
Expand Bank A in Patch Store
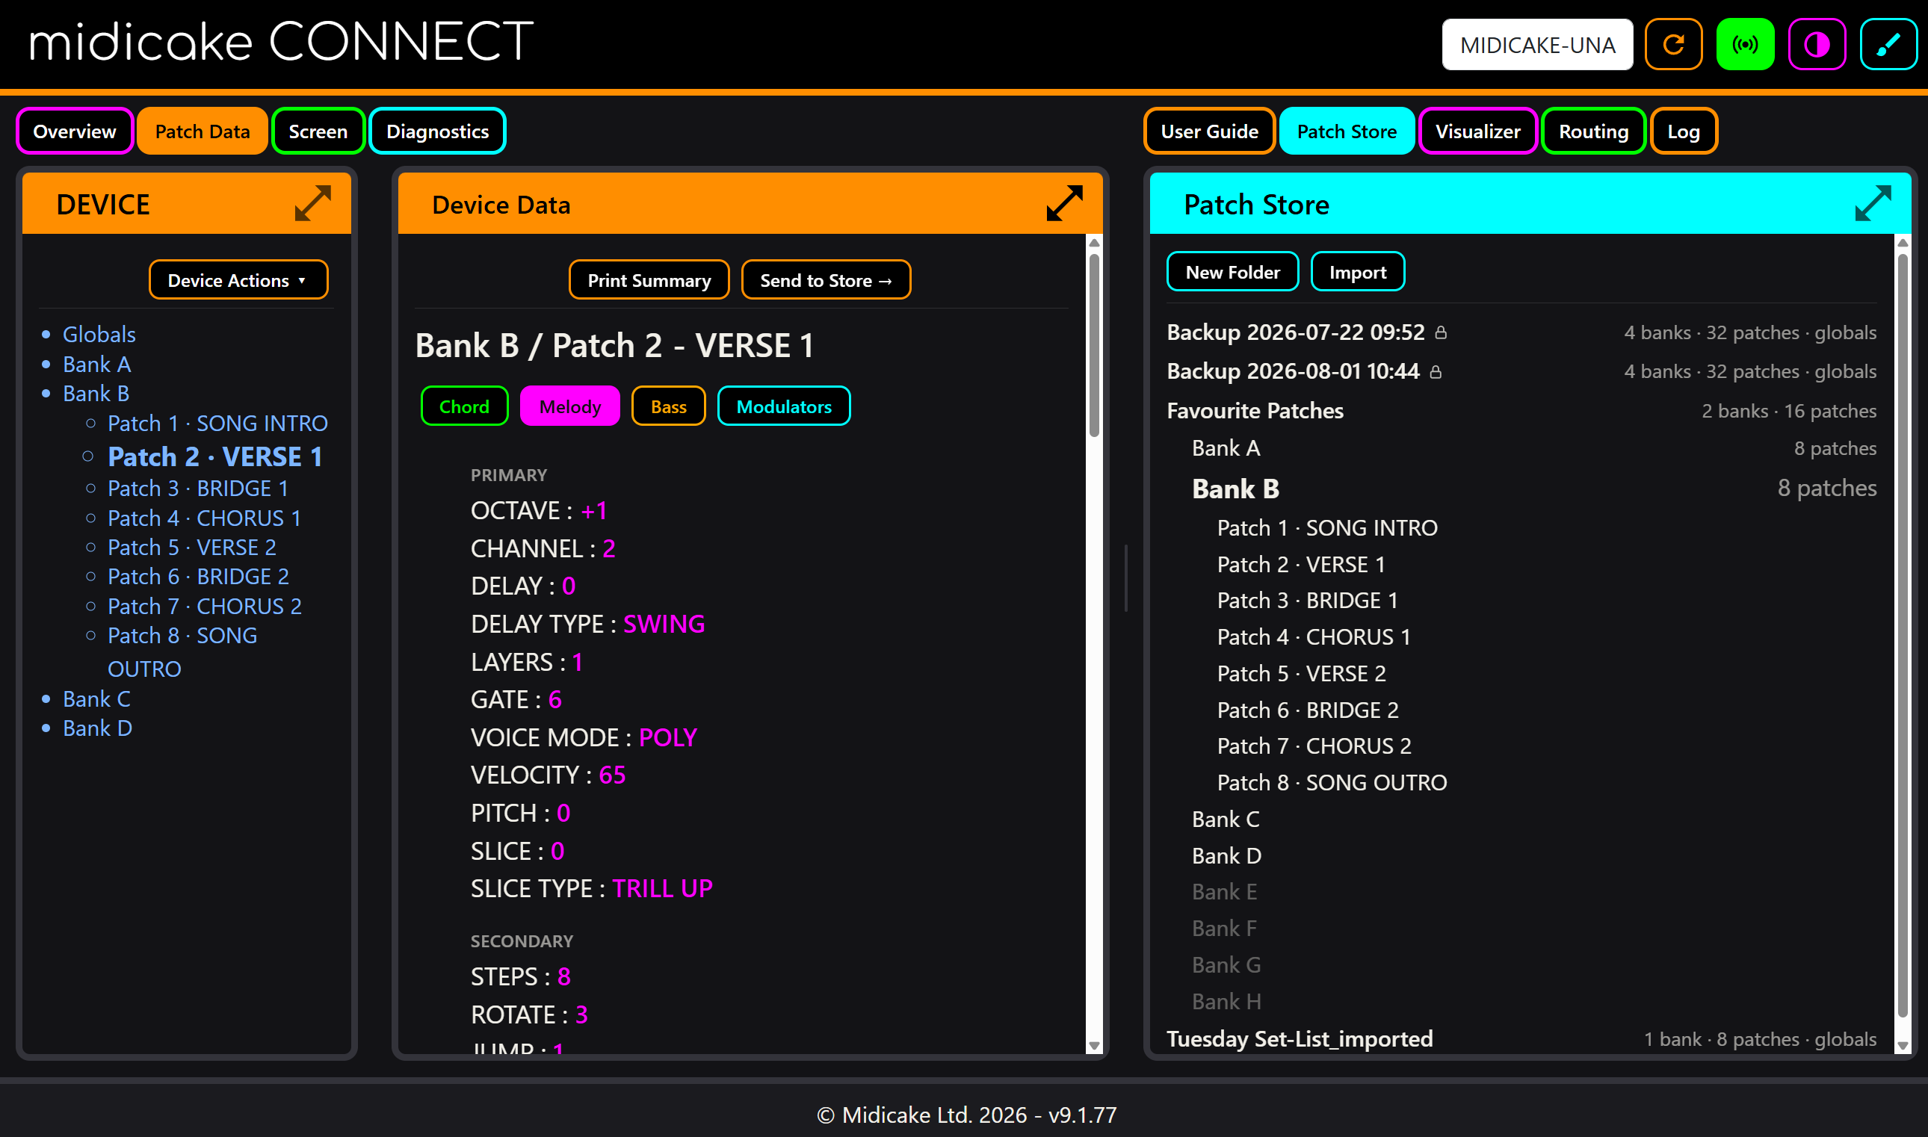click(x=1226, y=448)
